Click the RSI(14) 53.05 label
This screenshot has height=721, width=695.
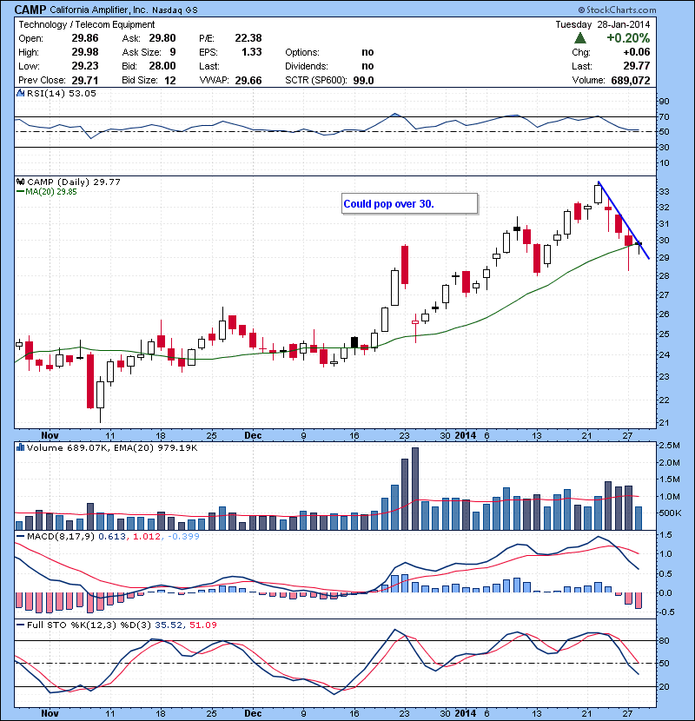point(62,93)
